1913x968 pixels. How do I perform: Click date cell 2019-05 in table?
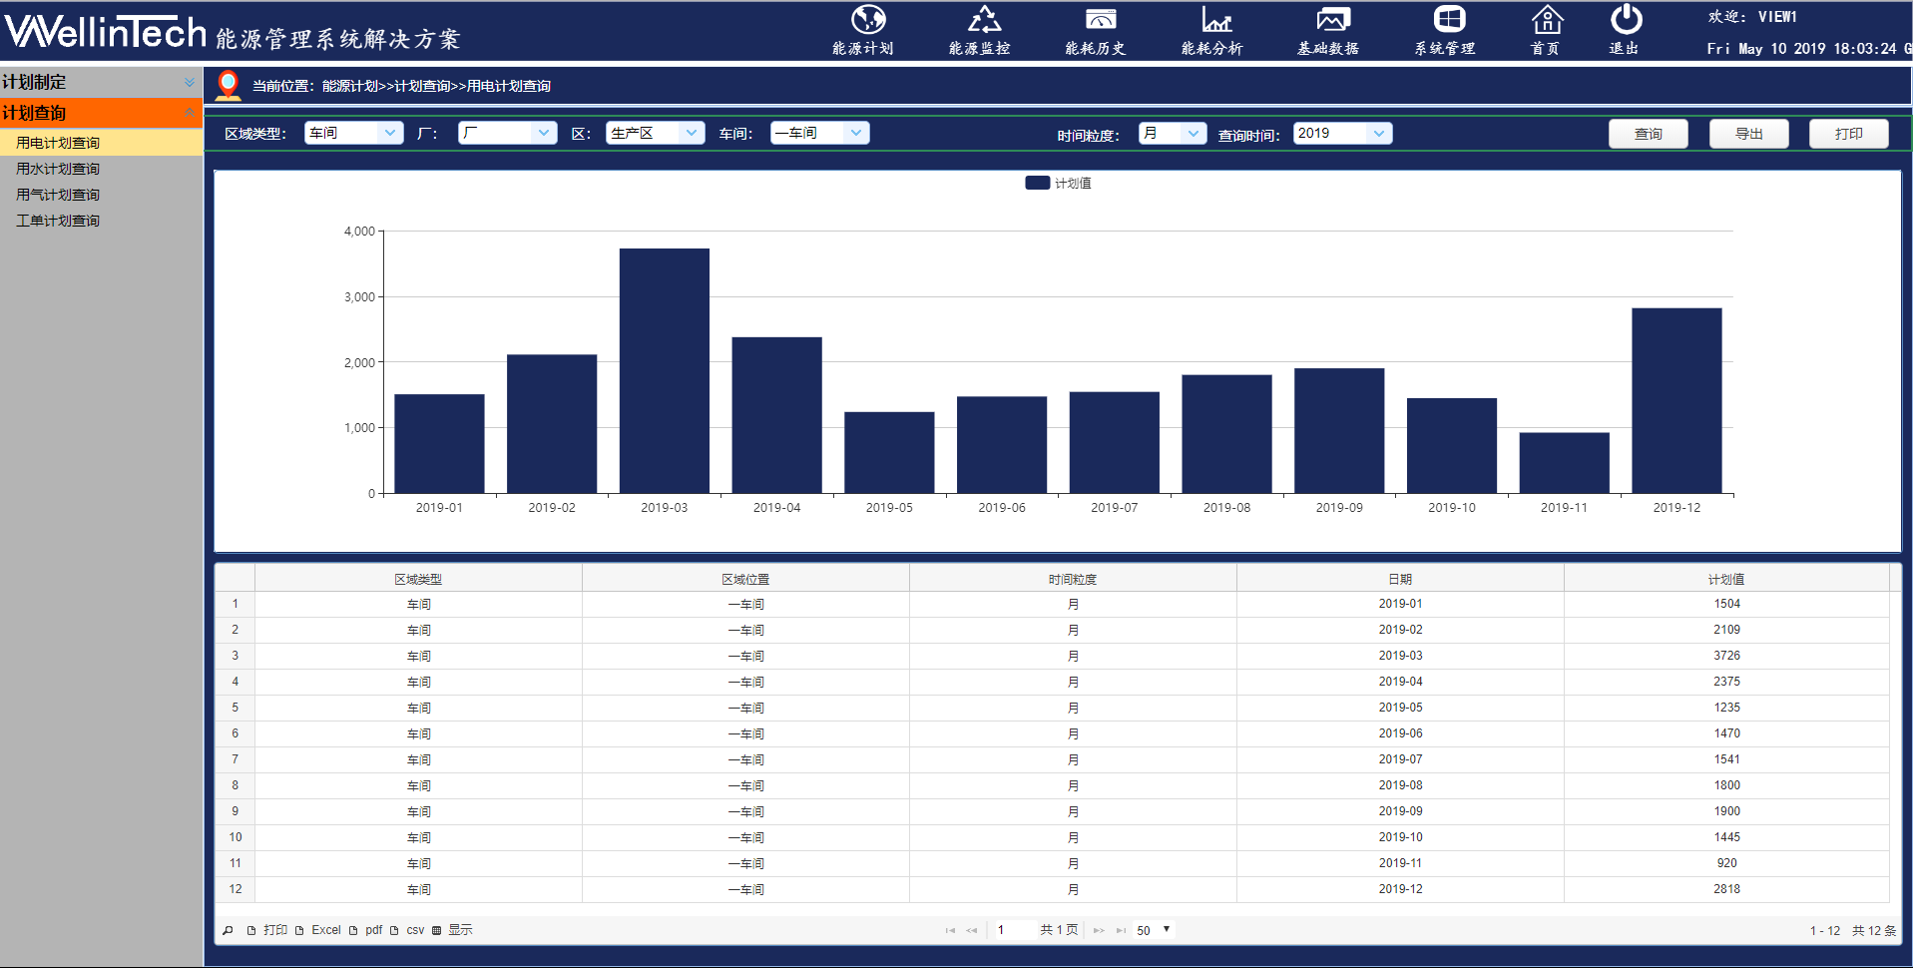pos(1400,708)
